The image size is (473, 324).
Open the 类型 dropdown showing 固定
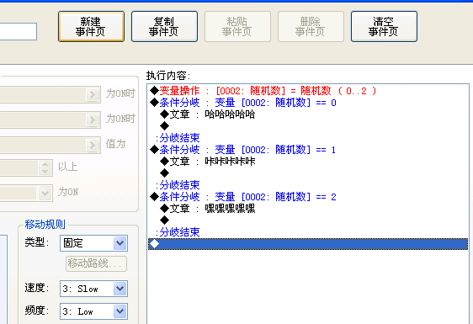point(93,243)
